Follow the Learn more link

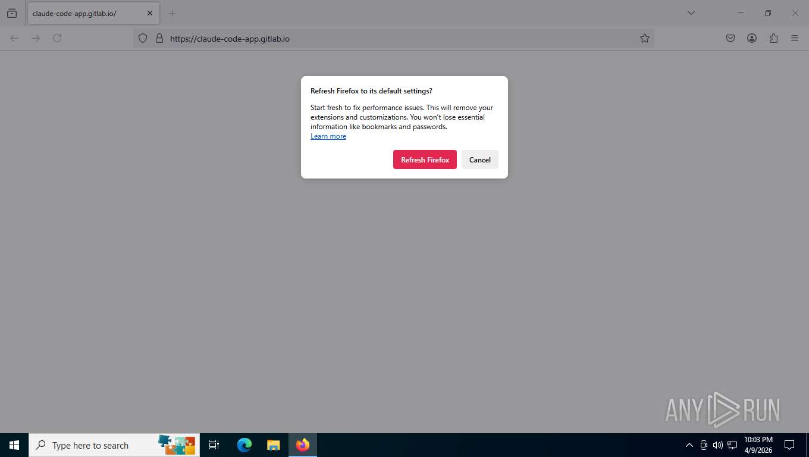[x=328, y=136]
